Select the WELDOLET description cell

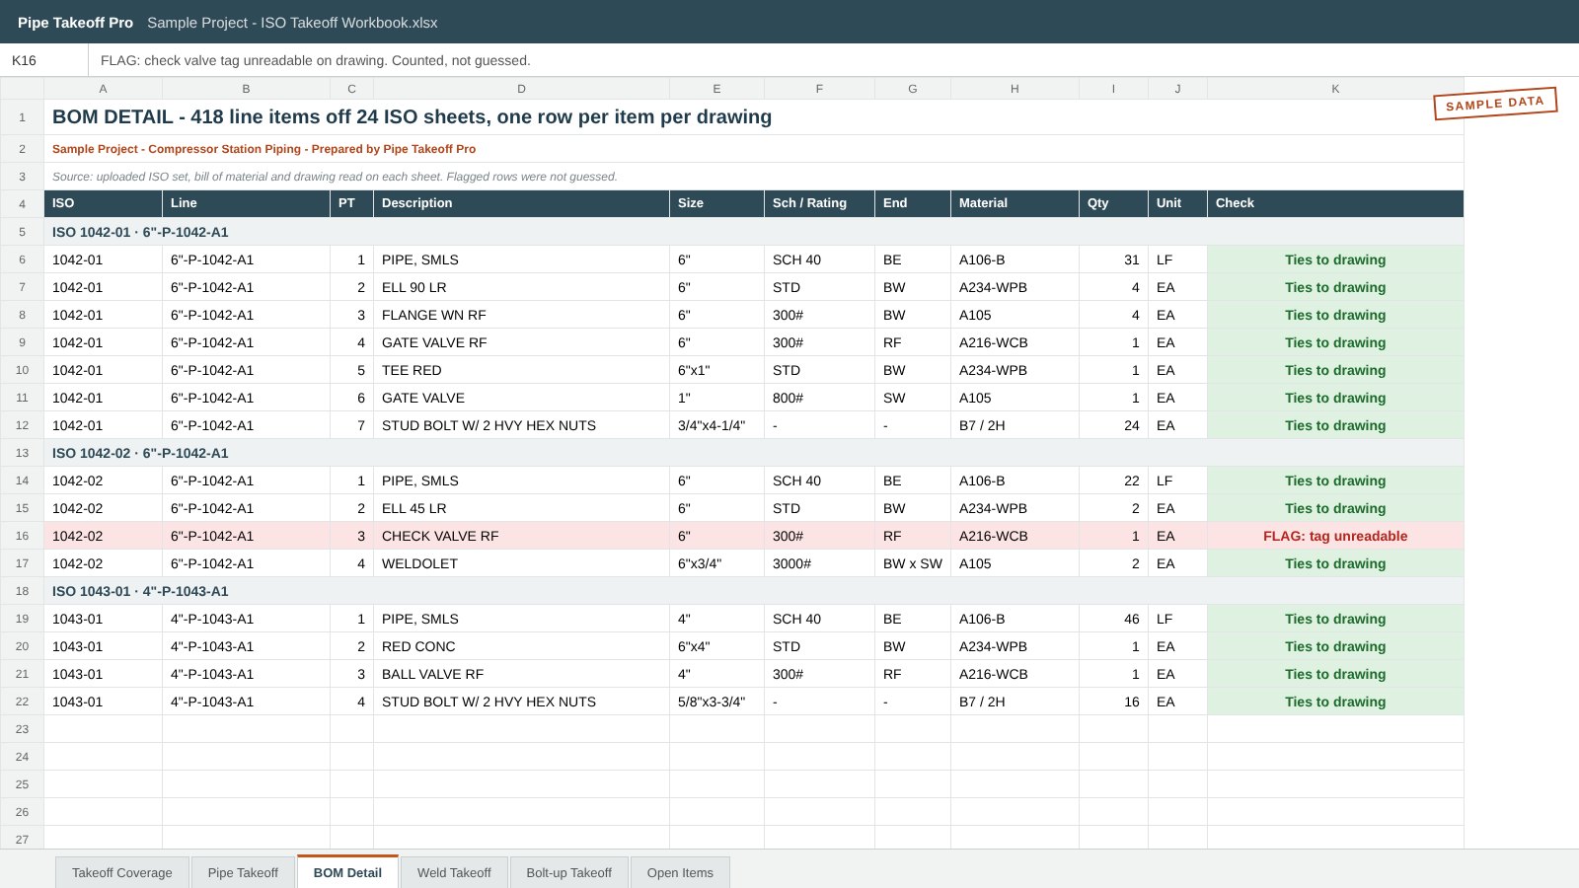tap(521, 563)
